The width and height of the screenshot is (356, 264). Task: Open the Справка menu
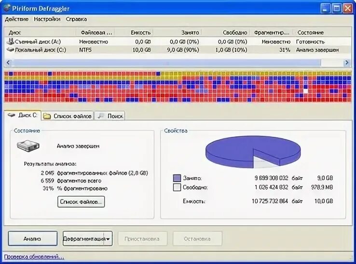pyautogui.click(x=76, y=19)
